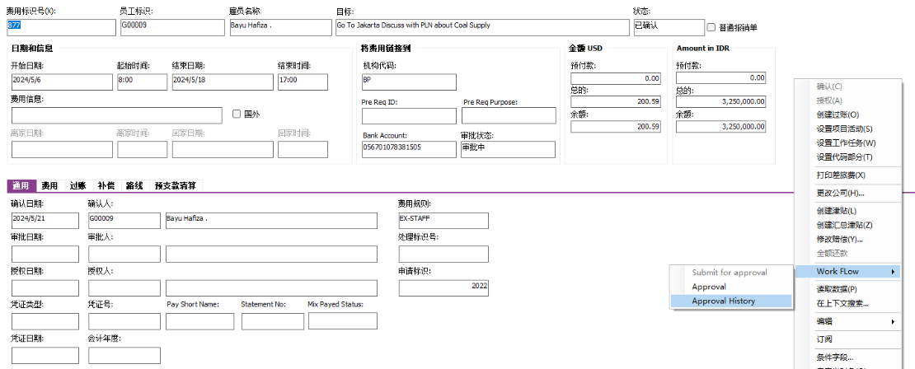The height and width of the screenshot is (369, 915).
Task: Select the 目标 text field
Action: click(x=481, y=27)
